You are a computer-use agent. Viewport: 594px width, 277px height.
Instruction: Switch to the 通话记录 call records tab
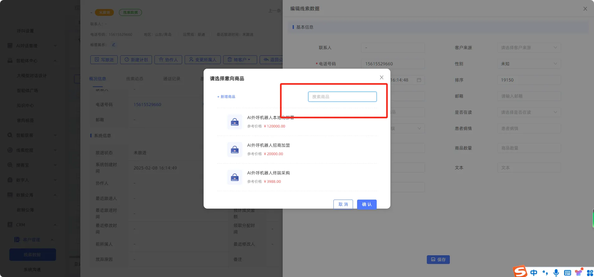click(172, 79)
